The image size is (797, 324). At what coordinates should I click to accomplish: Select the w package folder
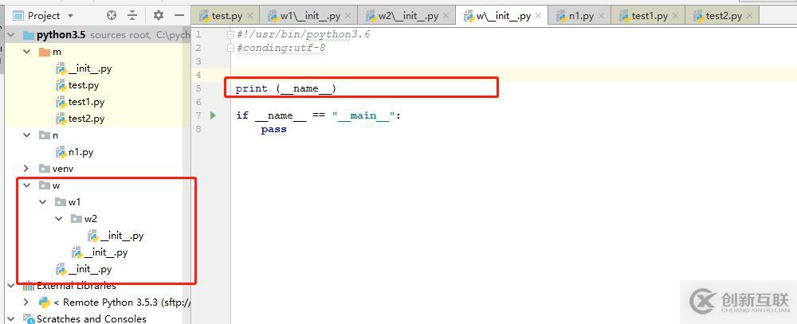coord(56,185)
